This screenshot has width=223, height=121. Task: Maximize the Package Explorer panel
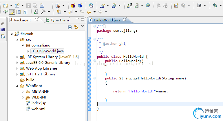pos(83,19)
